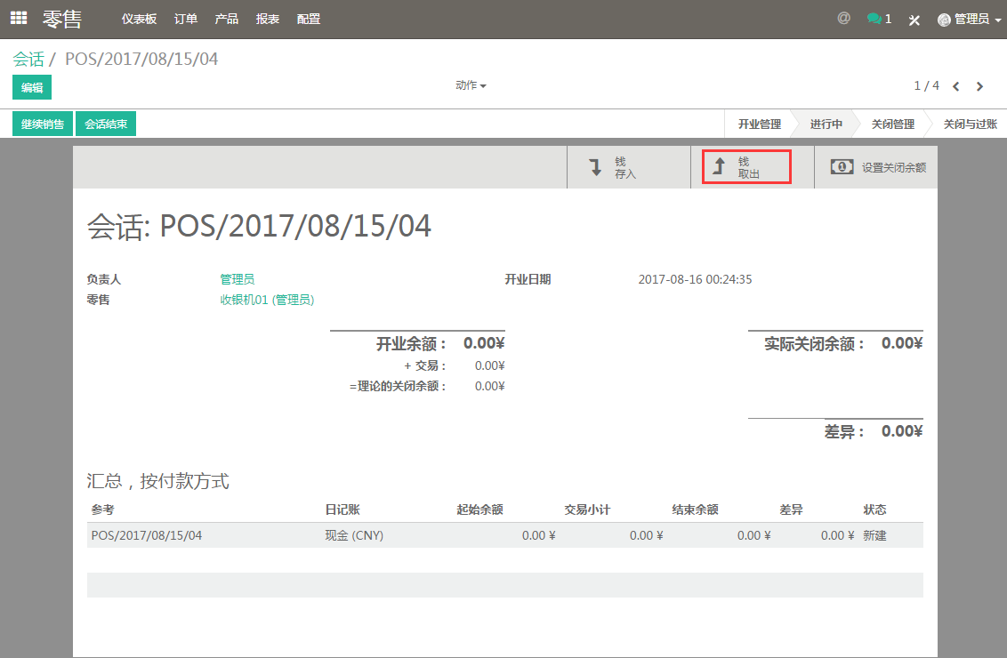This screenshot has height=658, width=1007.
Task: Click the 钱取出 take money out button
Action: point(752,167)
